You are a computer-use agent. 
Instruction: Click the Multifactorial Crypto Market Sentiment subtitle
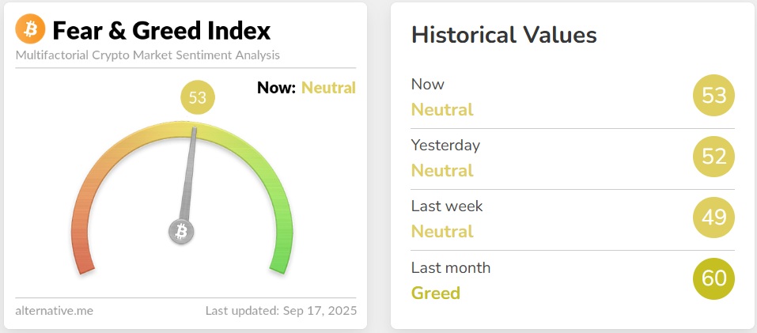(147, 55)
